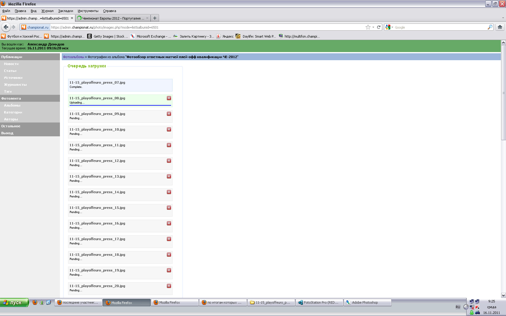Screen dimensions: 506x316
Task: Open the Футбол и Хоккей bookmark
Action: pos(22,36)
